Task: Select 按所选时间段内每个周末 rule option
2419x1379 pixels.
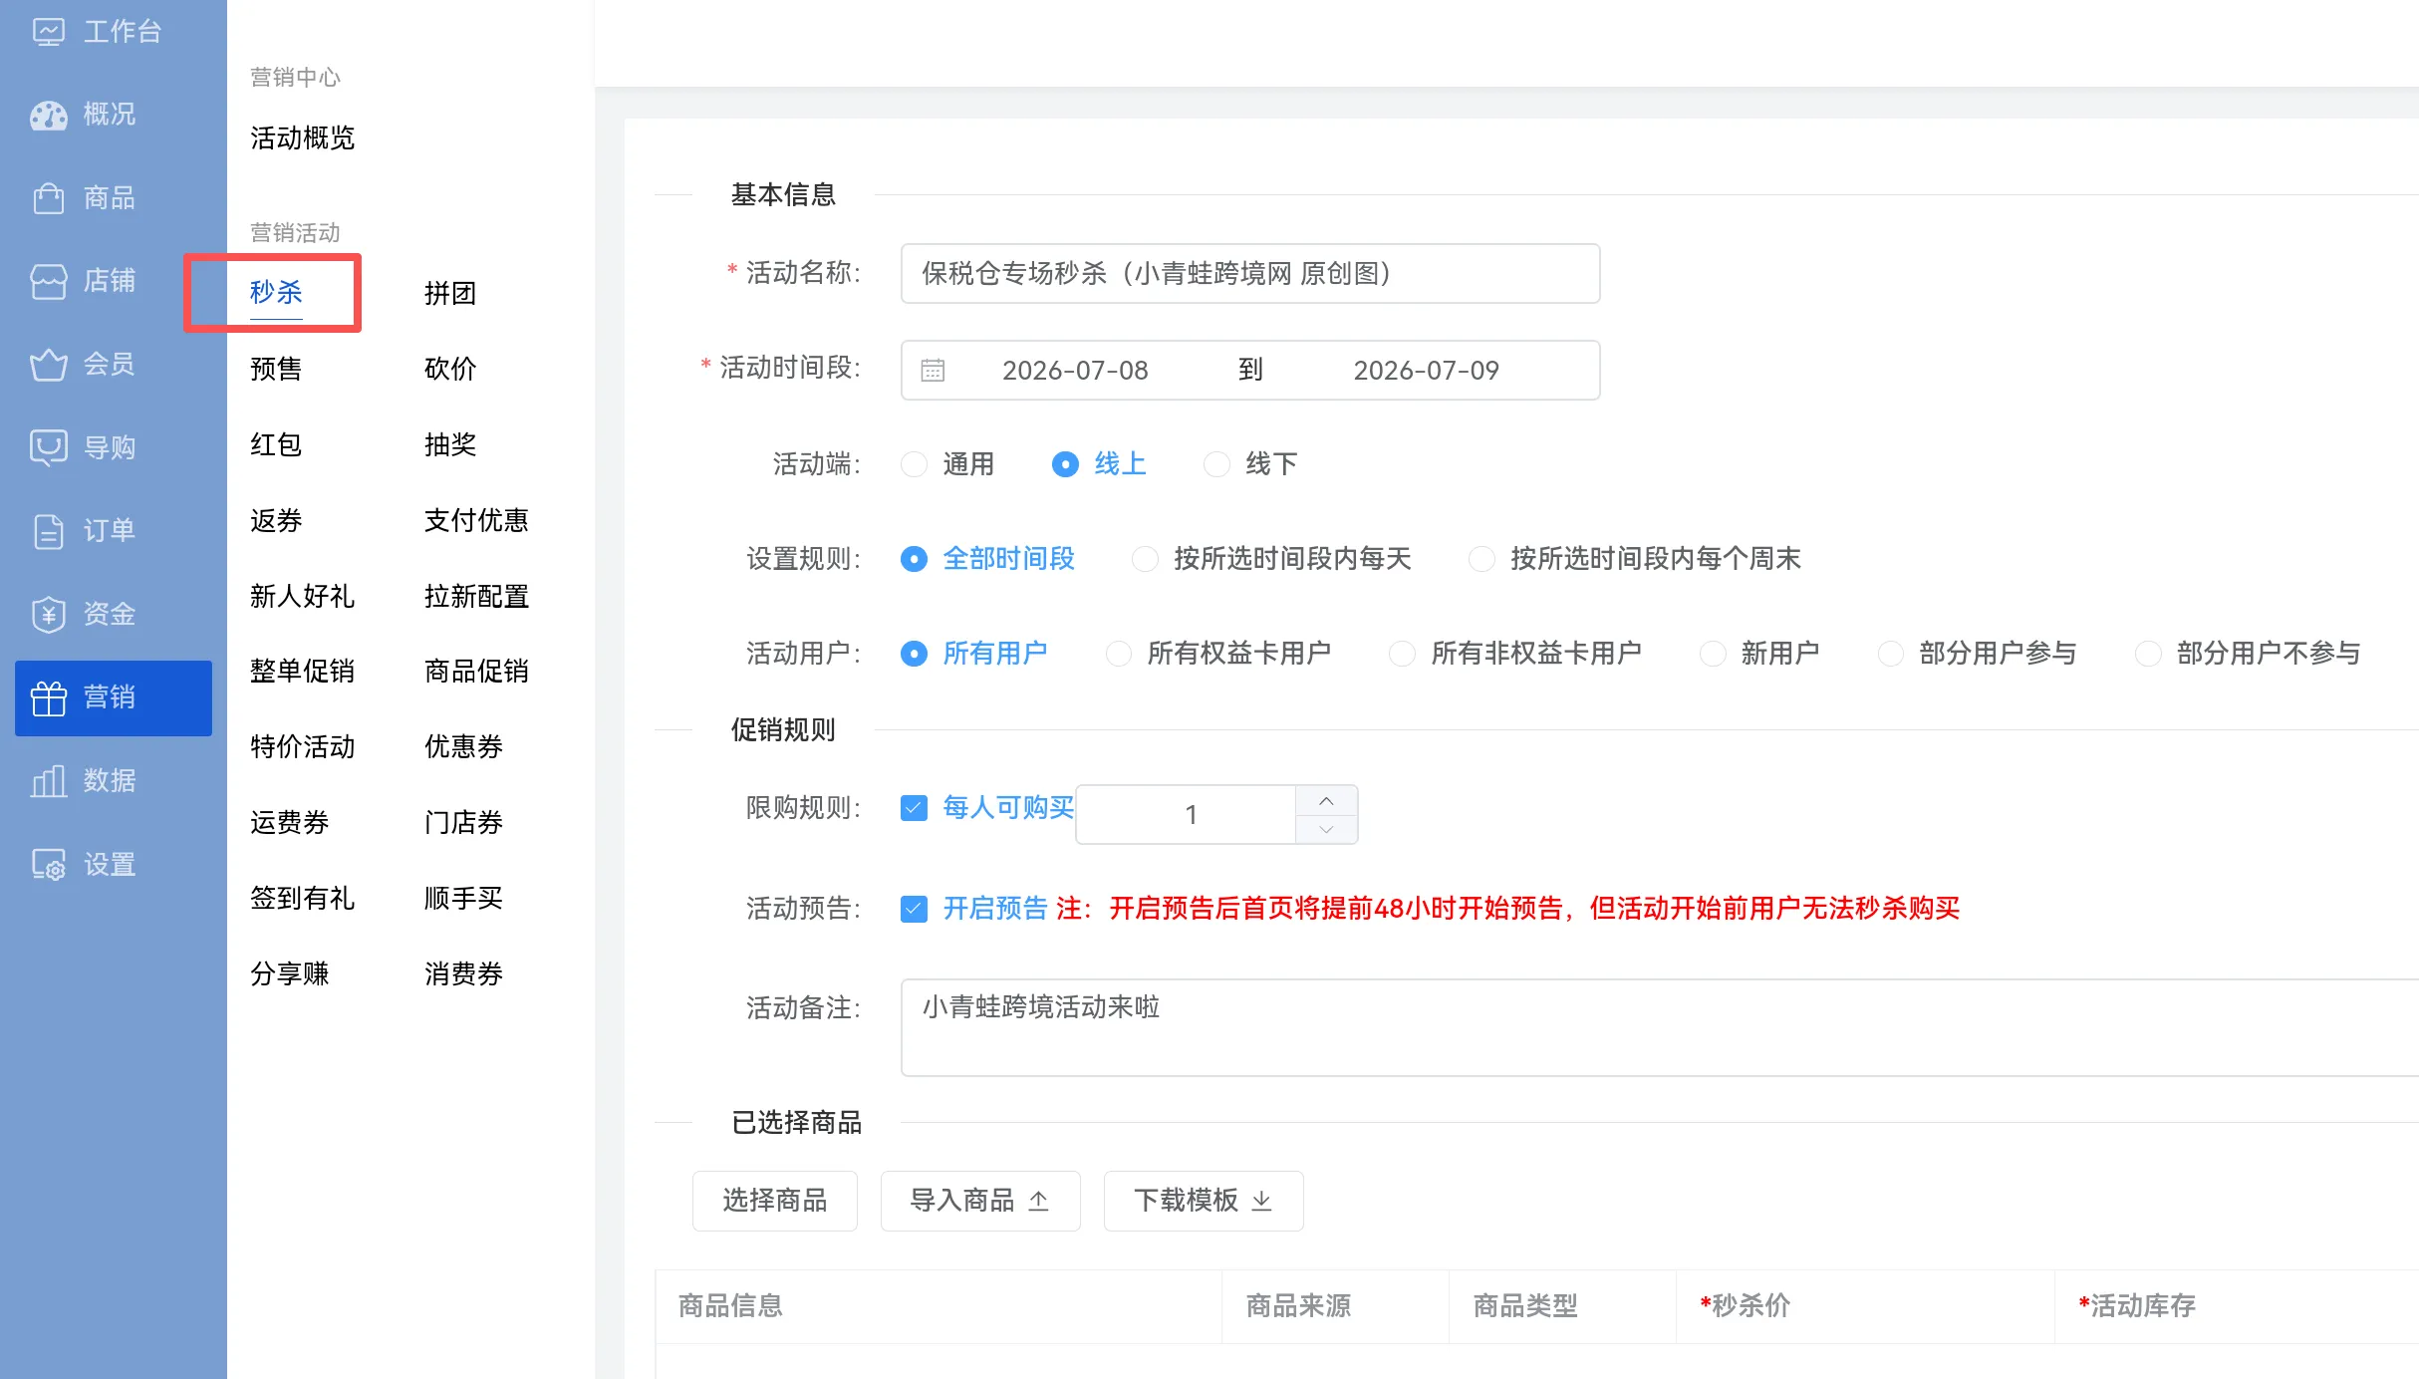Action: (1481, 559)
